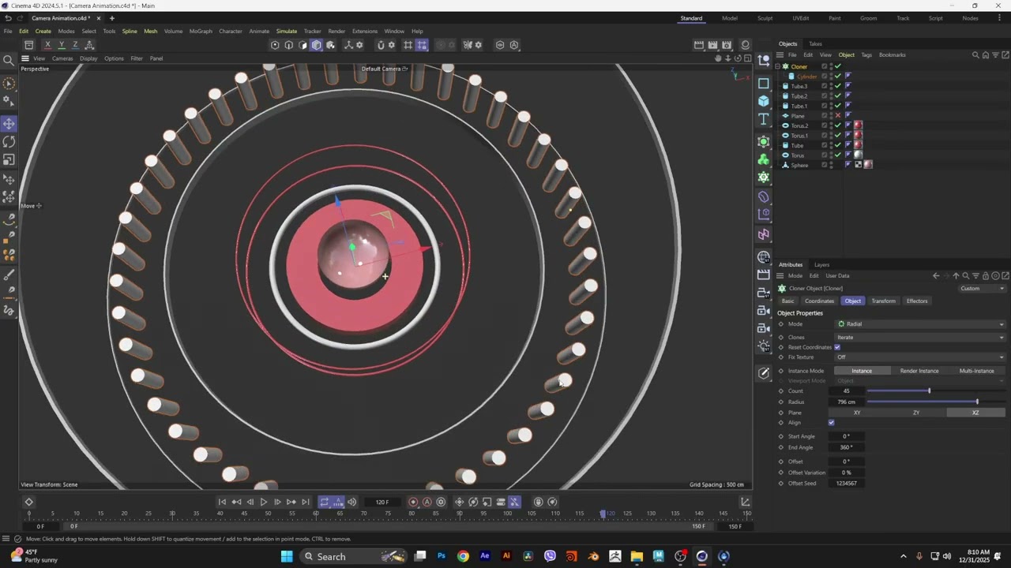Click Render to Picture Viewer icon
The width and height of the screenshot is (1011, 568).
click(x=712, y=45)
